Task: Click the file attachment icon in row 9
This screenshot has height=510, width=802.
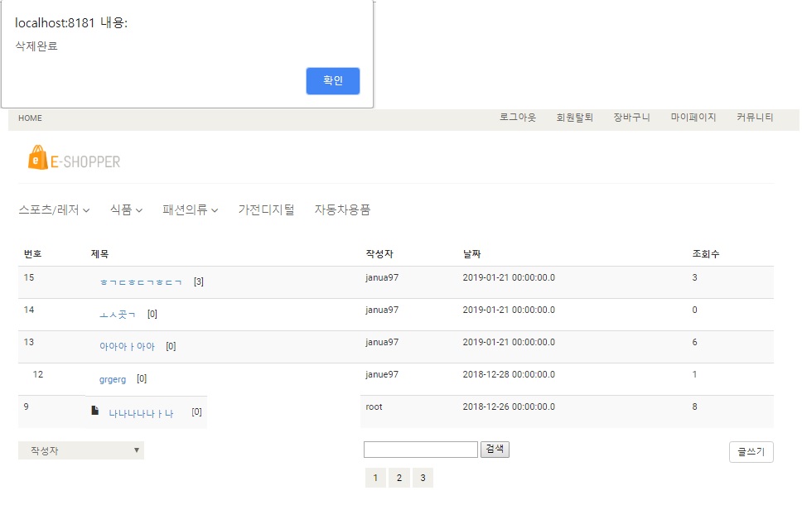Action: pos(94,411)
